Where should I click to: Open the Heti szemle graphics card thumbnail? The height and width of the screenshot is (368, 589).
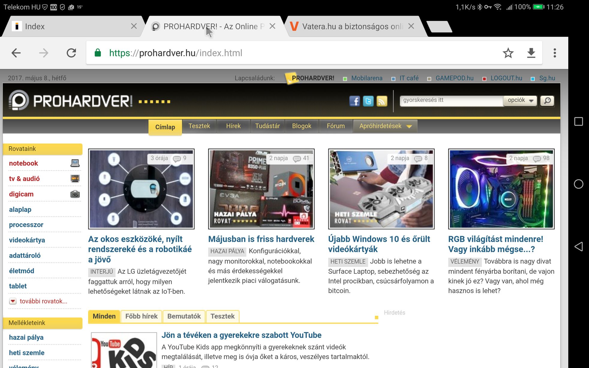(x=381, y=189)
